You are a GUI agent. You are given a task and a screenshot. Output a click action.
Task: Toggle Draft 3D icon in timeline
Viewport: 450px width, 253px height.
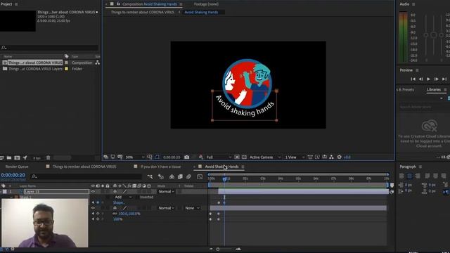click(161, 176)
